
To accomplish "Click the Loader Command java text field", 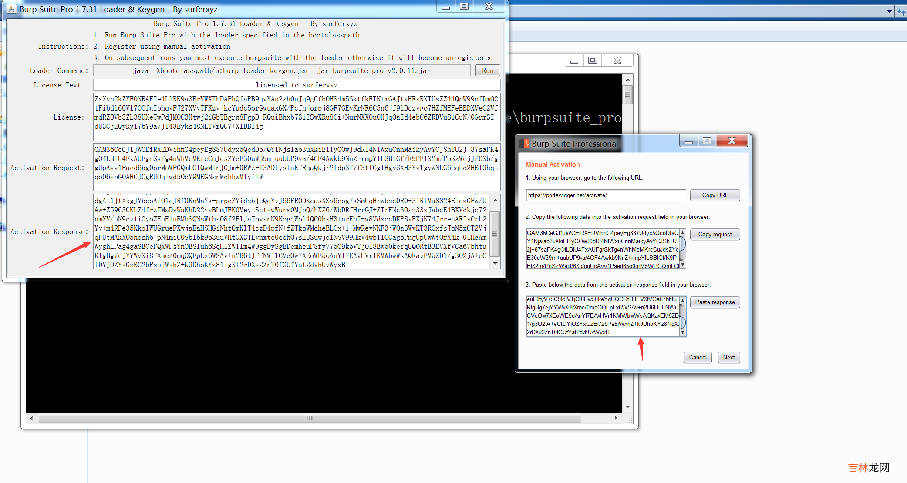I will click(281, 70).
